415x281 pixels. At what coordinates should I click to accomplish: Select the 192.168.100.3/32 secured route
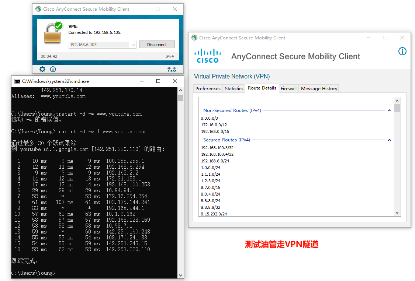click(x=217, y=148)
